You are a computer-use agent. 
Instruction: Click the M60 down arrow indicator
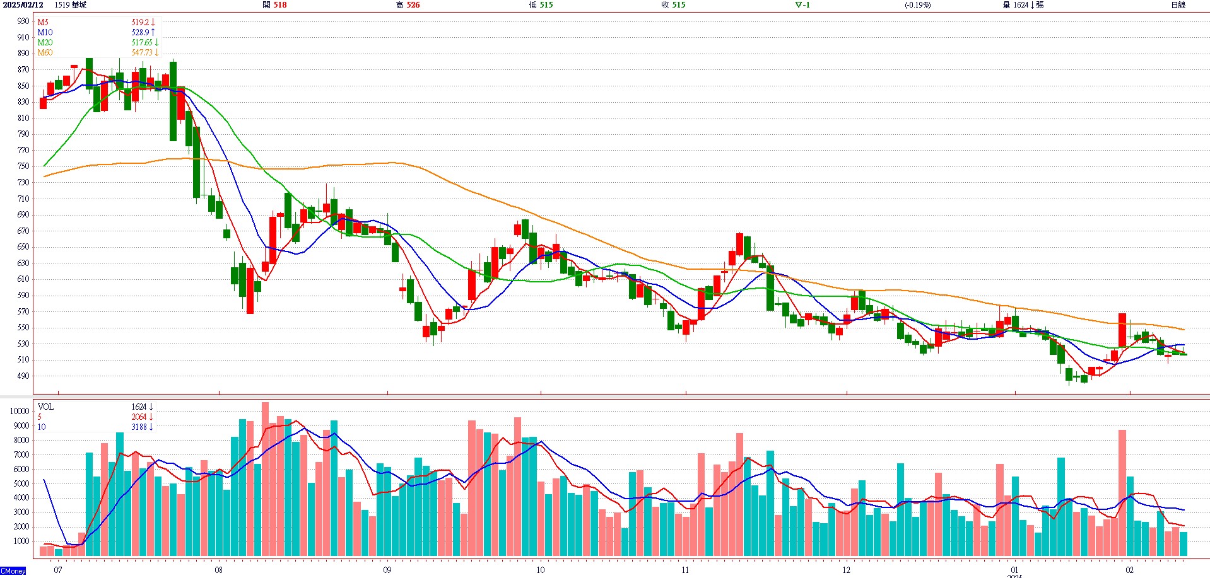[x=156, y=52]
